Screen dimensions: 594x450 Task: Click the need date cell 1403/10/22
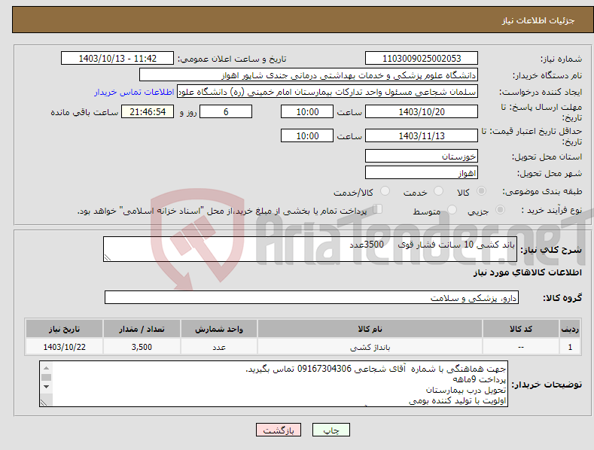tap(64, 347)
